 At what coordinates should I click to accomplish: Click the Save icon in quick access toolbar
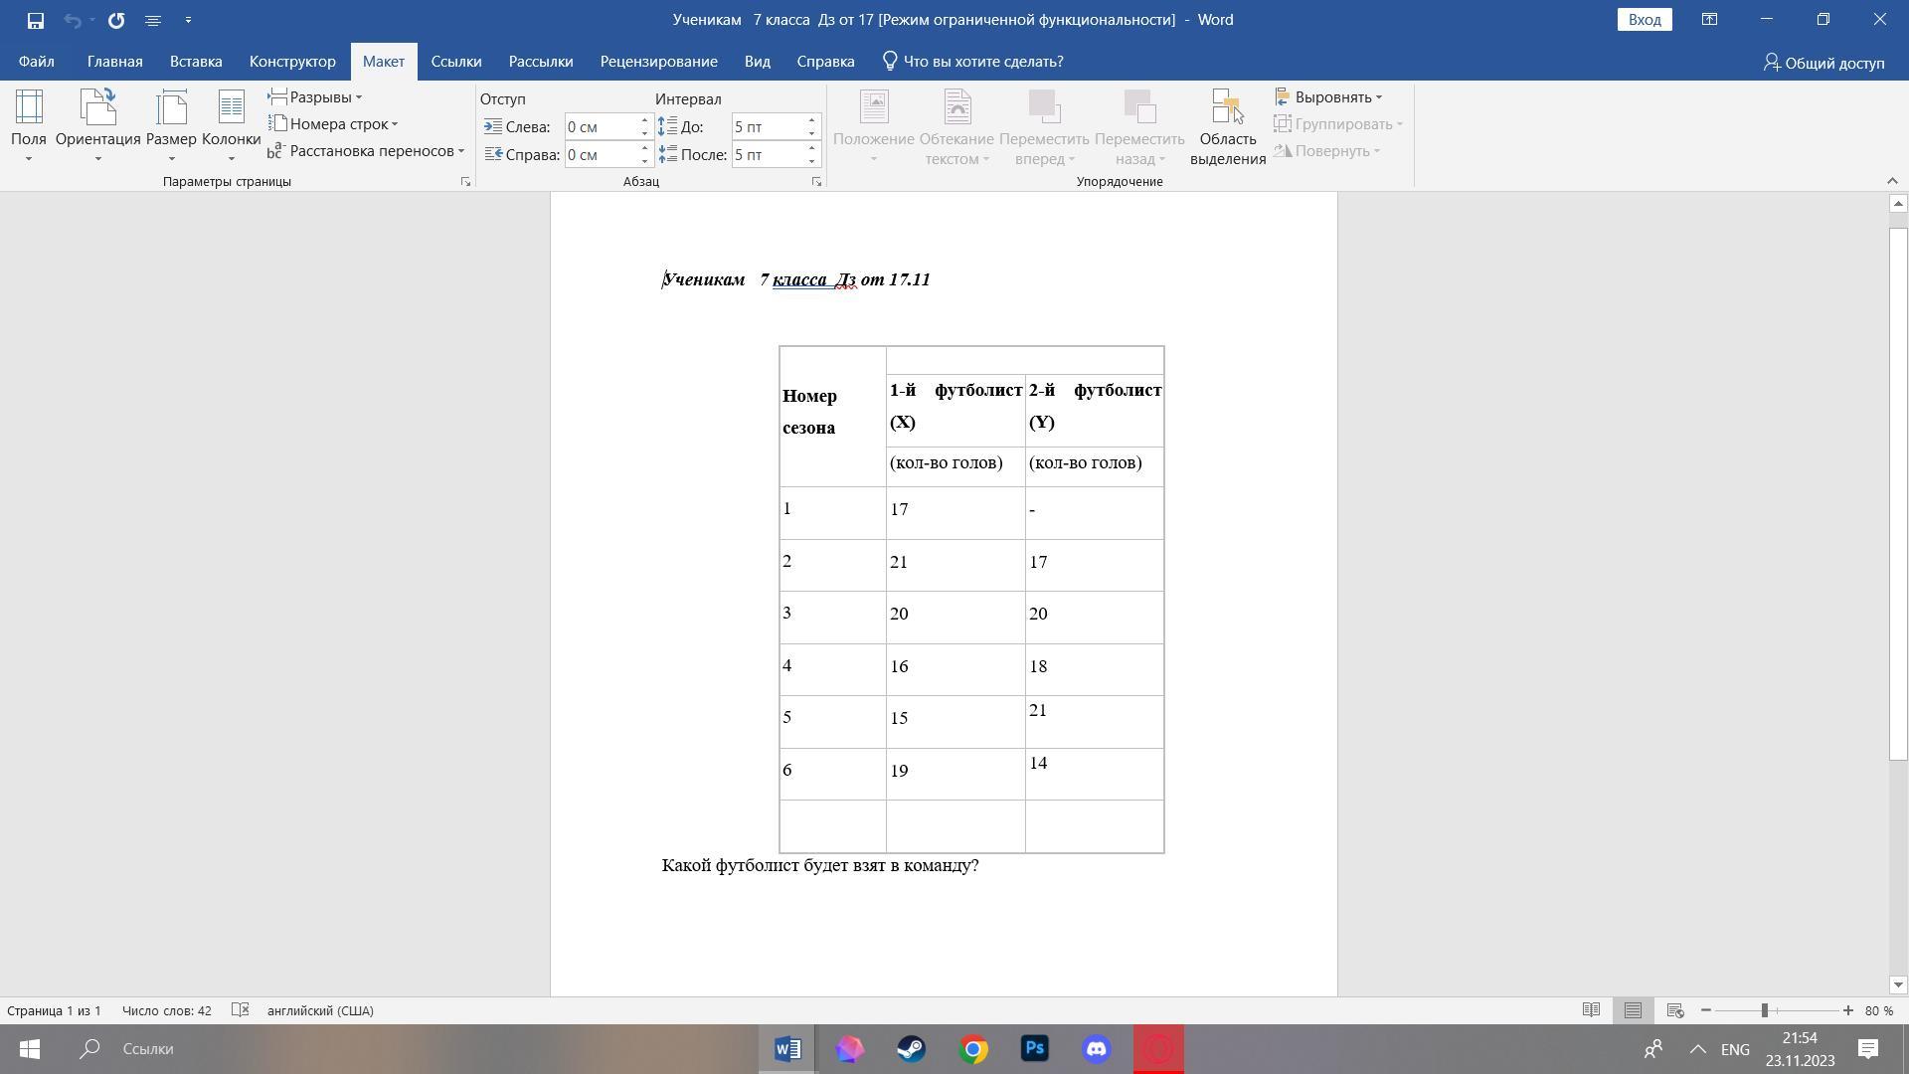(x=35, y=20)
